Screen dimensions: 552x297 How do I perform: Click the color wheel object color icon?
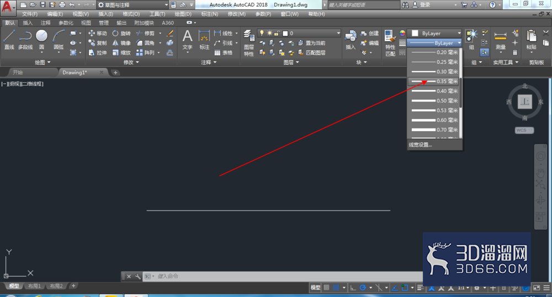tap(402, 33)
